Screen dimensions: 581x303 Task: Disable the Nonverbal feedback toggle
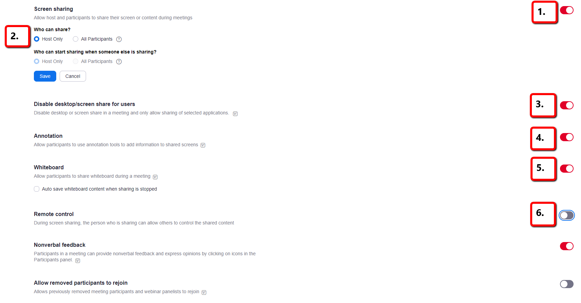(x=567, y=246)
